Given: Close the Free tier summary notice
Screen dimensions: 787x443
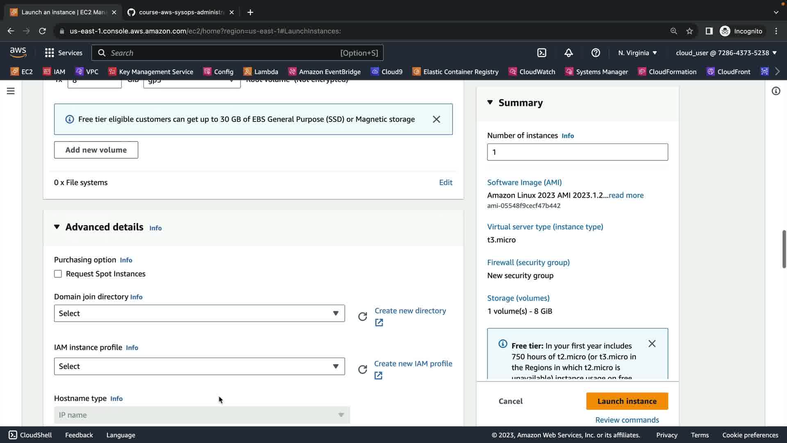Looking at the screenshot, I should point(652,344).
